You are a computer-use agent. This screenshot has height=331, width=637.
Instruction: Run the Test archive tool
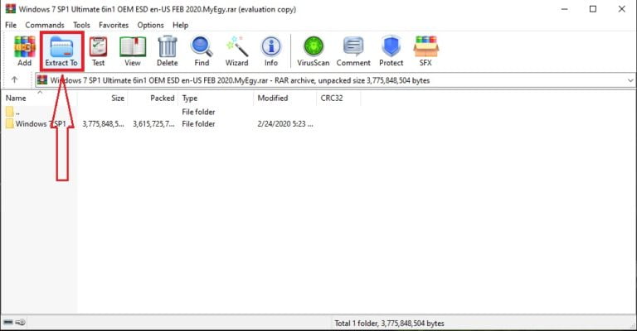(98, 51)
